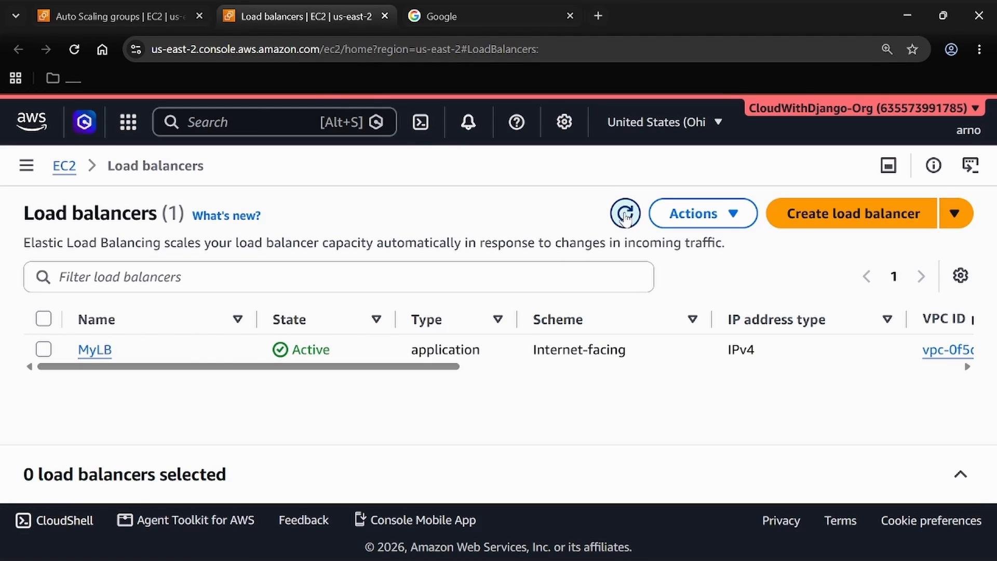This screenshot has height=561, width=997.
Task: Focus the Filter load balancers field
Action: tap(339, 277)
